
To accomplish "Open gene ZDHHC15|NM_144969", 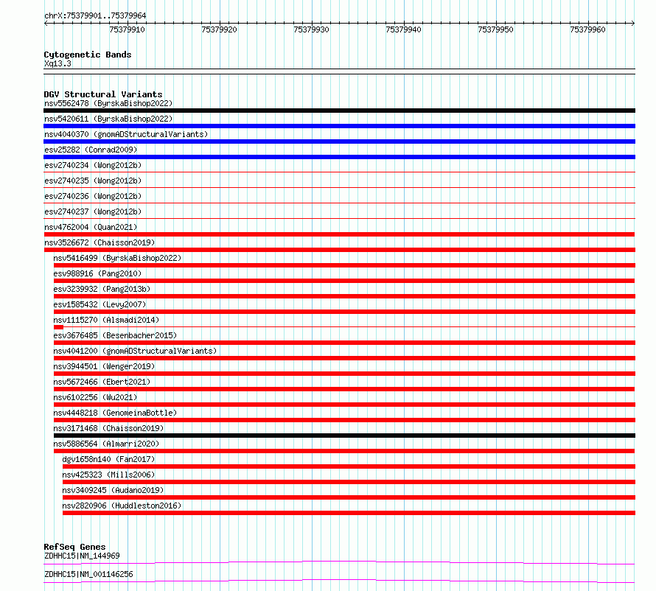I will [82, 556].
